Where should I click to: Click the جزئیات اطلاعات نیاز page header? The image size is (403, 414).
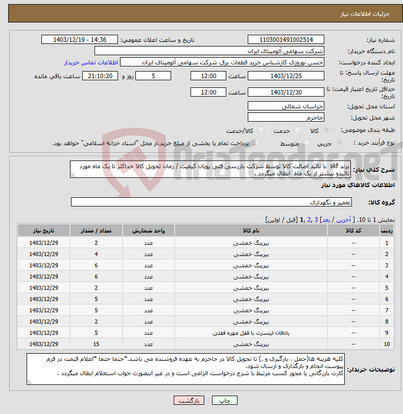coord(365,14)
